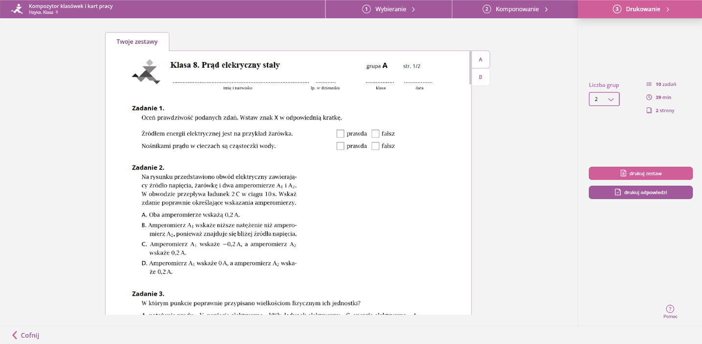Click the '2 strony' page count text
This screenshot has width=702, height=344.
pos(665,110)
